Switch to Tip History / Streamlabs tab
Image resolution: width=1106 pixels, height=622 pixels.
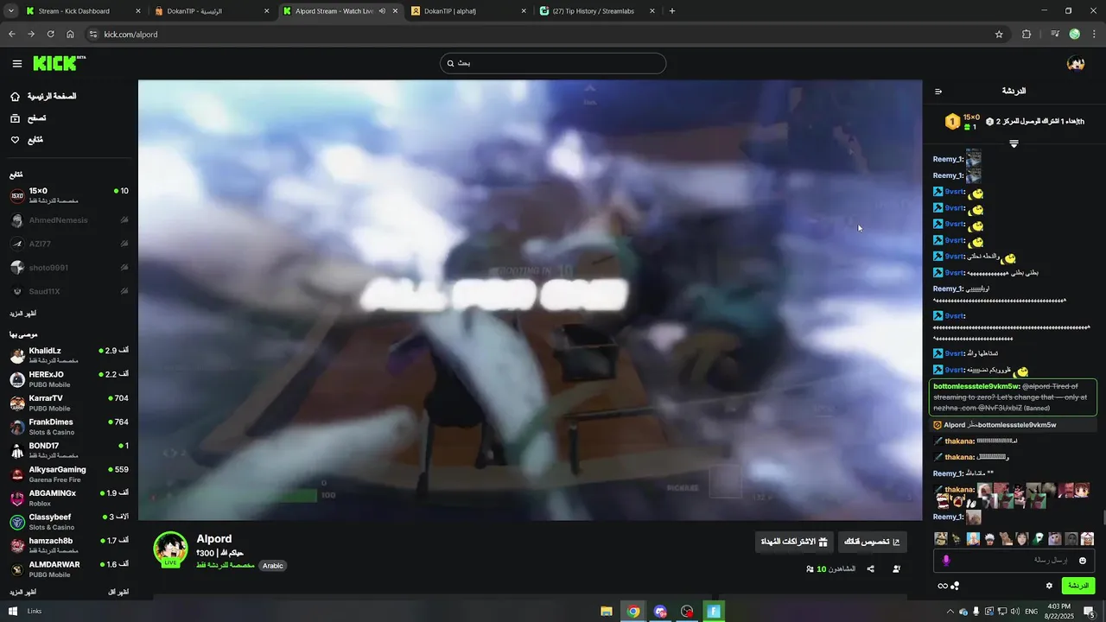(x=598, y=11)
